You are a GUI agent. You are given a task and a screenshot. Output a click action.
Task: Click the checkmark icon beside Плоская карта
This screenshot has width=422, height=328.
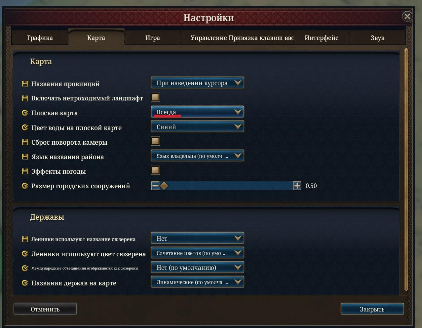pos(25,113)
